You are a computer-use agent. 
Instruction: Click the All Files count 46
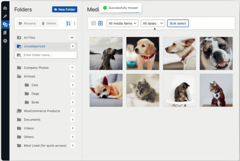[x=72, y=37]
